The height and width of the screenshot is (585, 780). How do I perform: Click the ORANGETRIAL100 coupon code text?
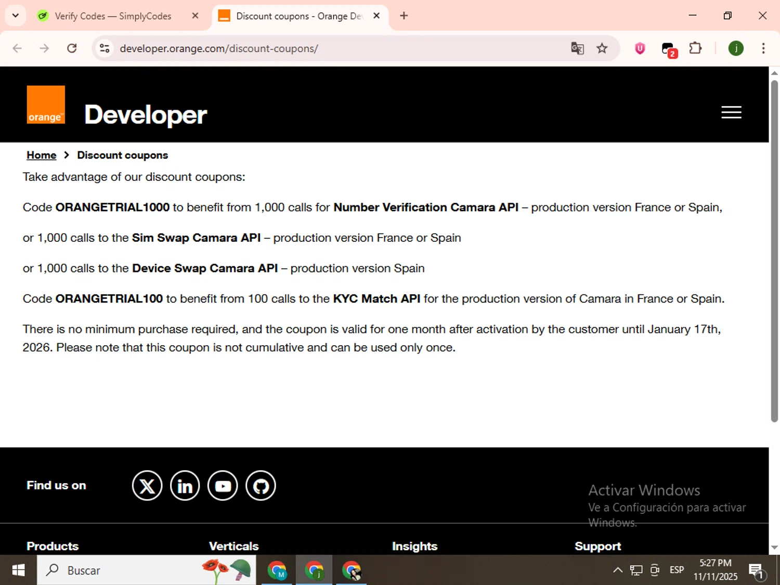109,298
